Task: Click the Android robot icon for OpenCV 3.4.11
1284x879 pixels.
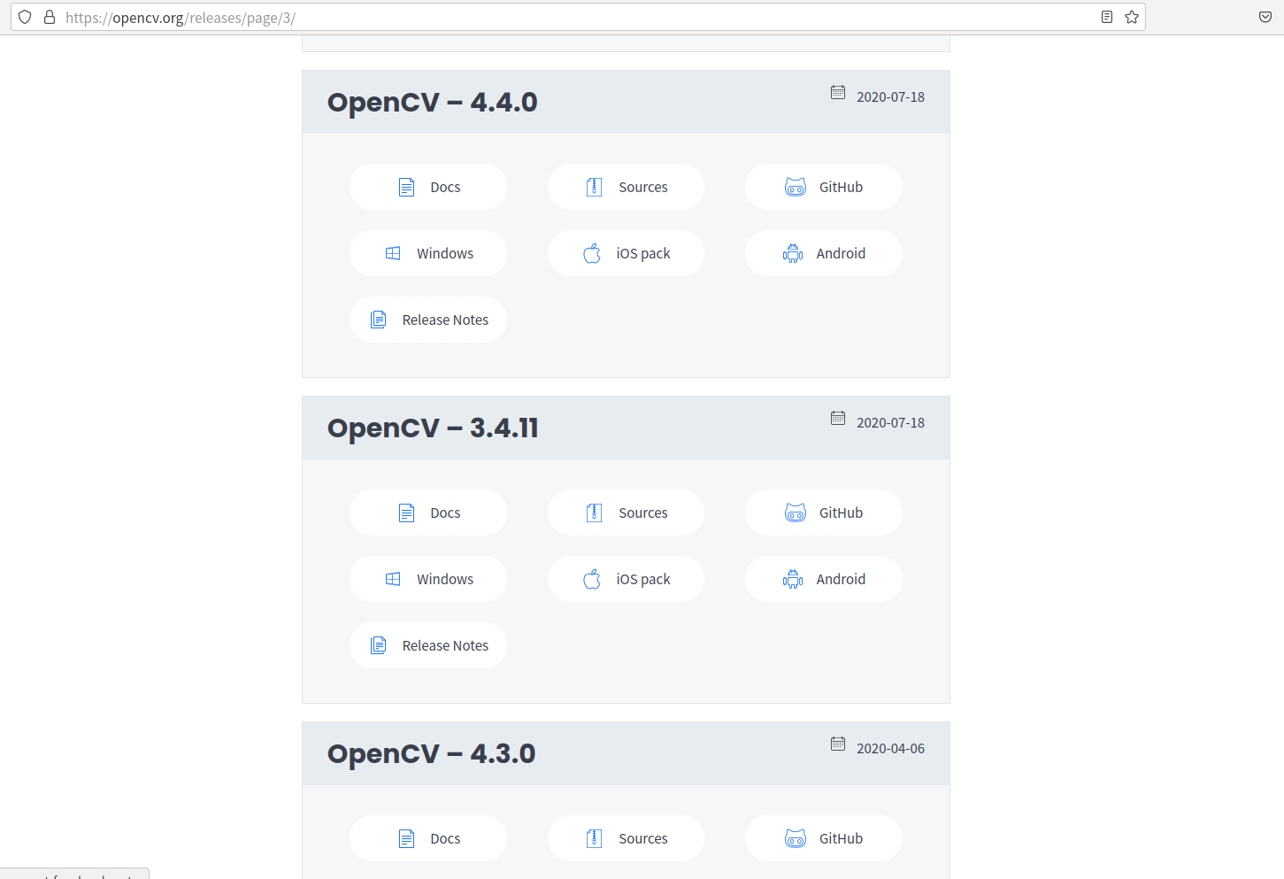Action: (x=792, y=579)
